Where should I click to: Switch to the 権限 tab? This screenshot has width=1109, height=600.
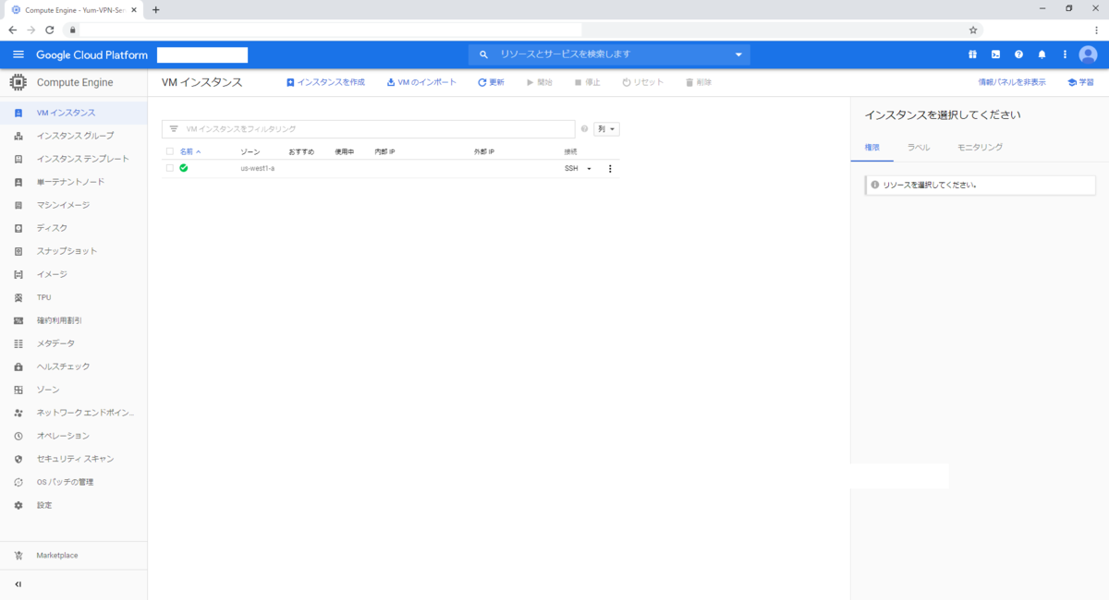(x=872, y=148)
